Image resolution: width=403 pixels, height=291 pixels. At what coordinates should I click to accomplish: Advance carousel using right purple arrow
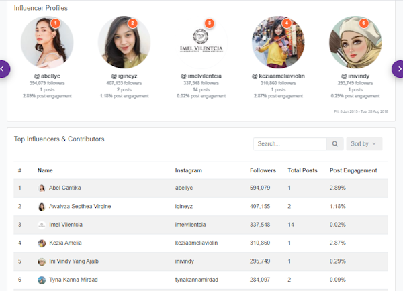[398, 68]
